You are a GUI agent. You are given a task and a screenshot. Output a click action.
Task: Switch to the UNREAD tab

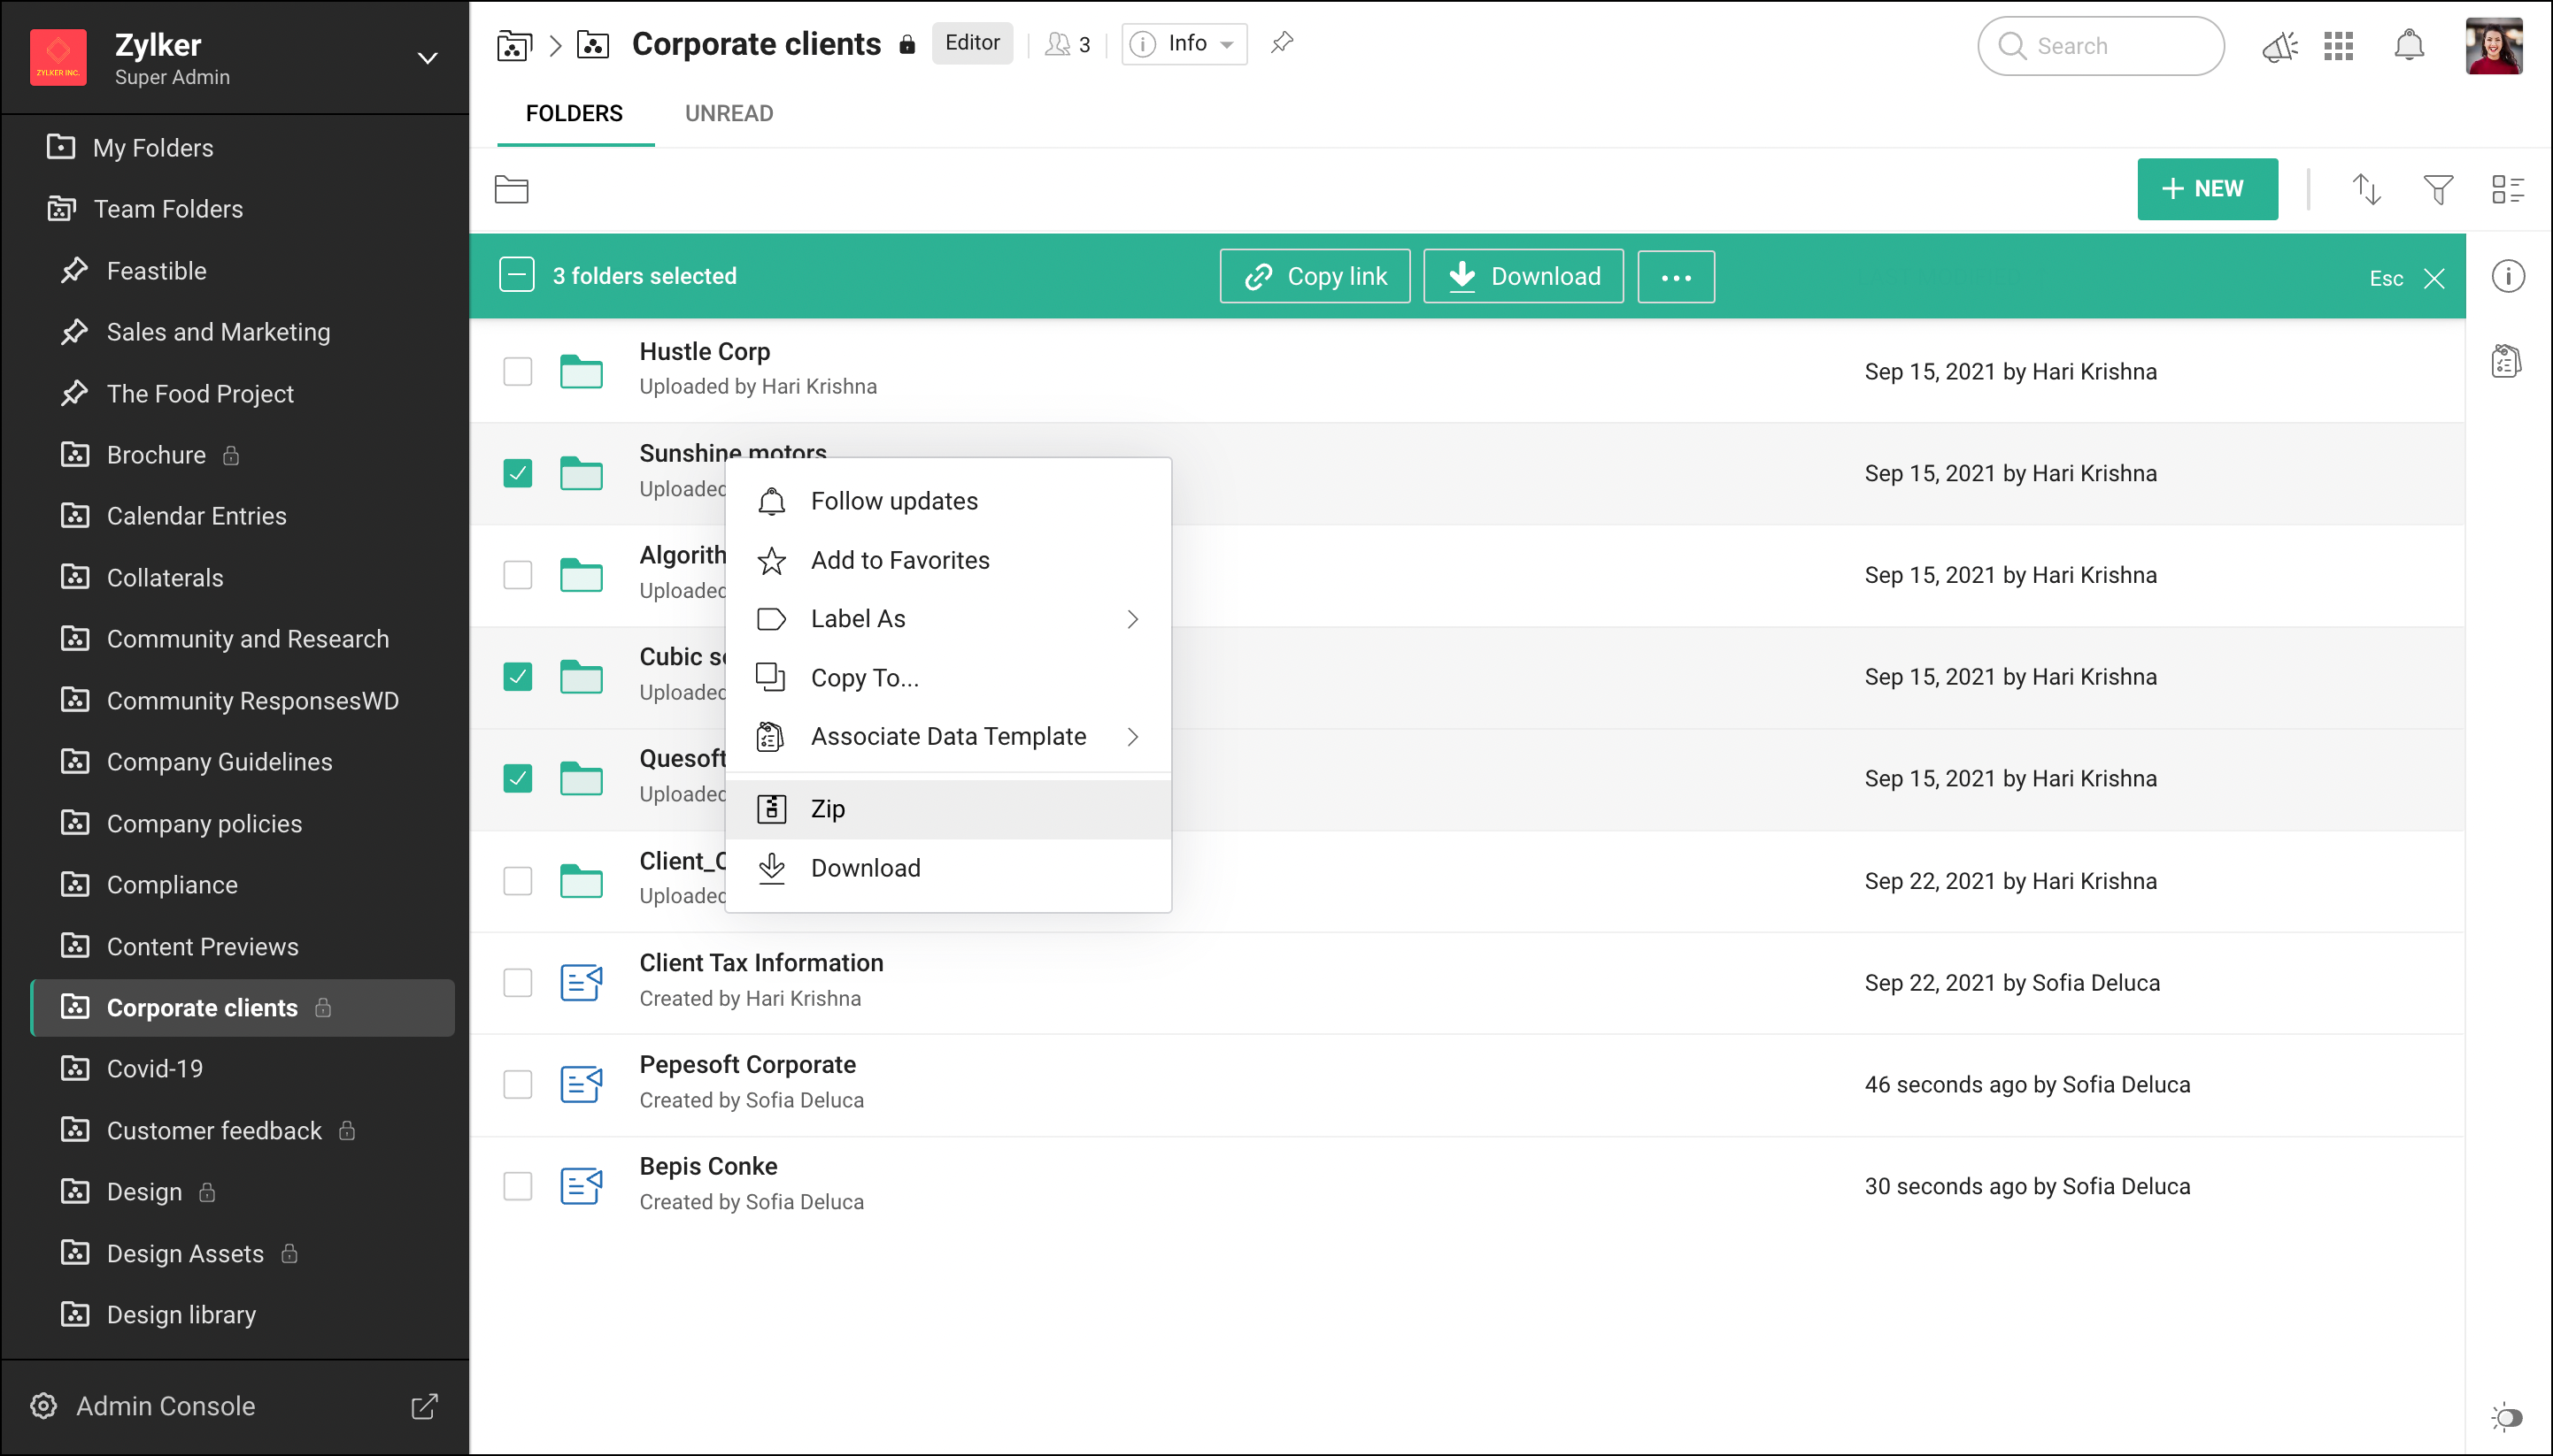[729, 113]
